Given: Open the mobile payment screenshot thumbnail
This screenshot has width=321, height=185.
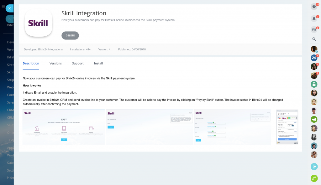Looking at the screenshot, I should point(287,127).
